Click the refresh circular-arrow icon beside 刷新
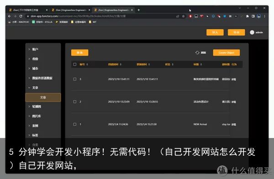 [197, 53]
